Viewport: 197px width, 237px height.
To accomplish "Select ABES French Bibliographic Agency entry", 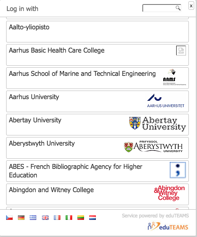I will click(x=97, y=171).
